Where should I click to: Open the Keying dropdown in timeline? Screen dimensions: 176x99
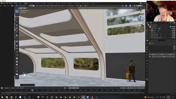(13, 88)
